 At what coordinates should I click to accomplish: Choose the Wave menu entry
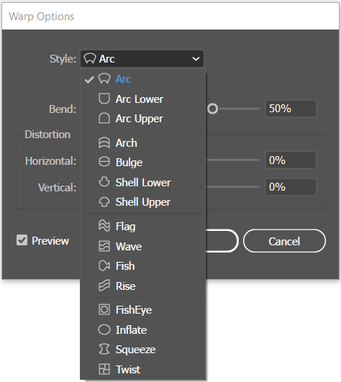tap(142, 246)
